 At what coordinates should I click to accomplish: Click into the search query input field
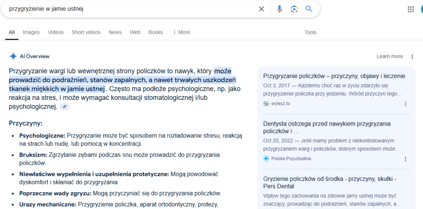[x=124, y=9]
